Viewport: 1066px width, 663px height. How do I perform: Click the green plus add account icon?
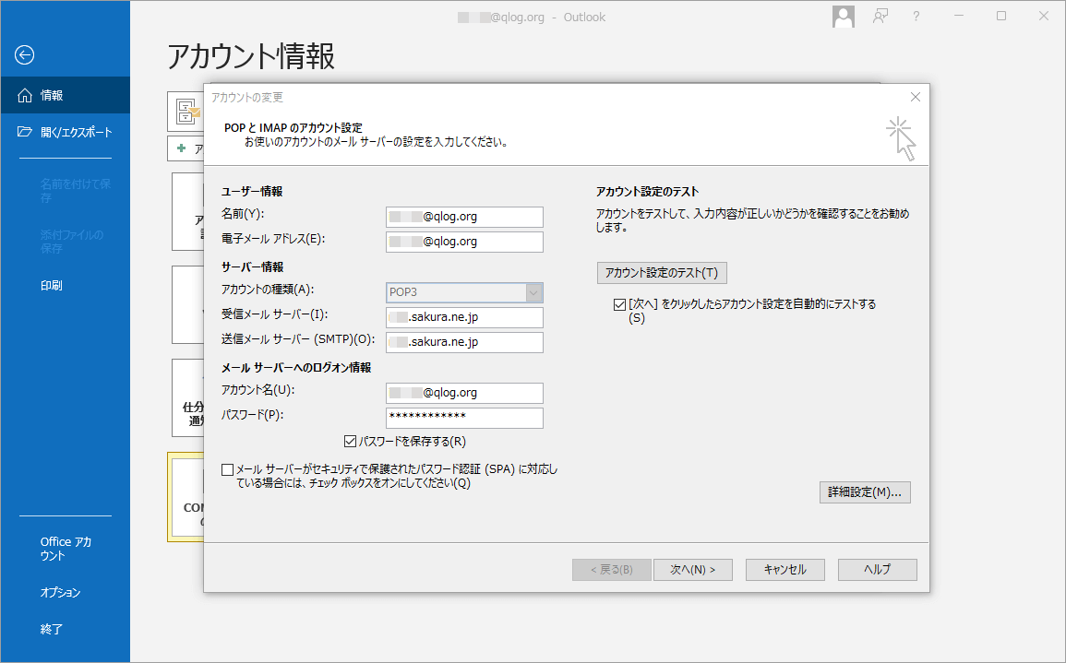pos(181,148)
